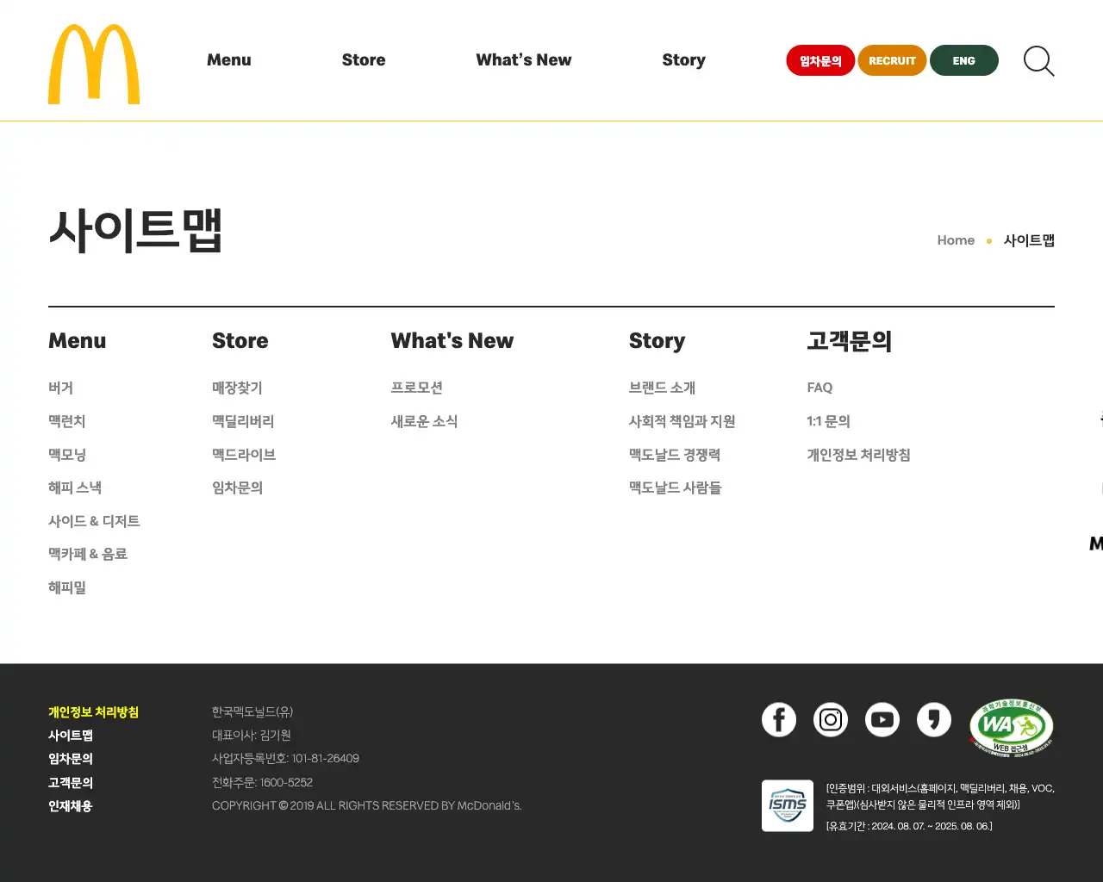The width and height of the screenshot is (1103, 882).
Task: Click the 한국맥도날드(유) company name text
Action: click(x=252, y=711)
